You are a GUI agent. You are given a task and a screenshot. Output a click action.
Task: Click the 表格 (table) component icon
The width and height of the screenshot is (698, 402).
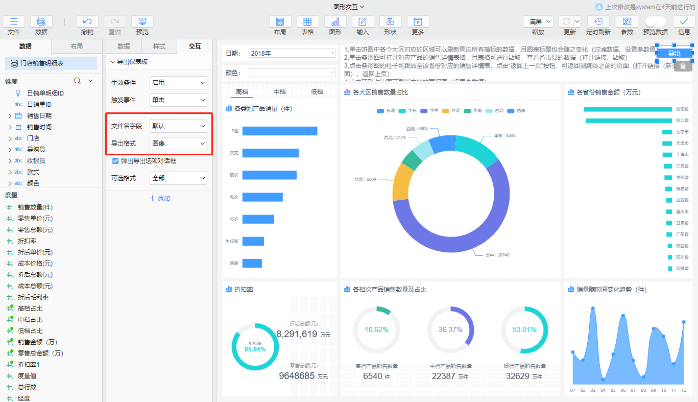[x=307, y=21]
